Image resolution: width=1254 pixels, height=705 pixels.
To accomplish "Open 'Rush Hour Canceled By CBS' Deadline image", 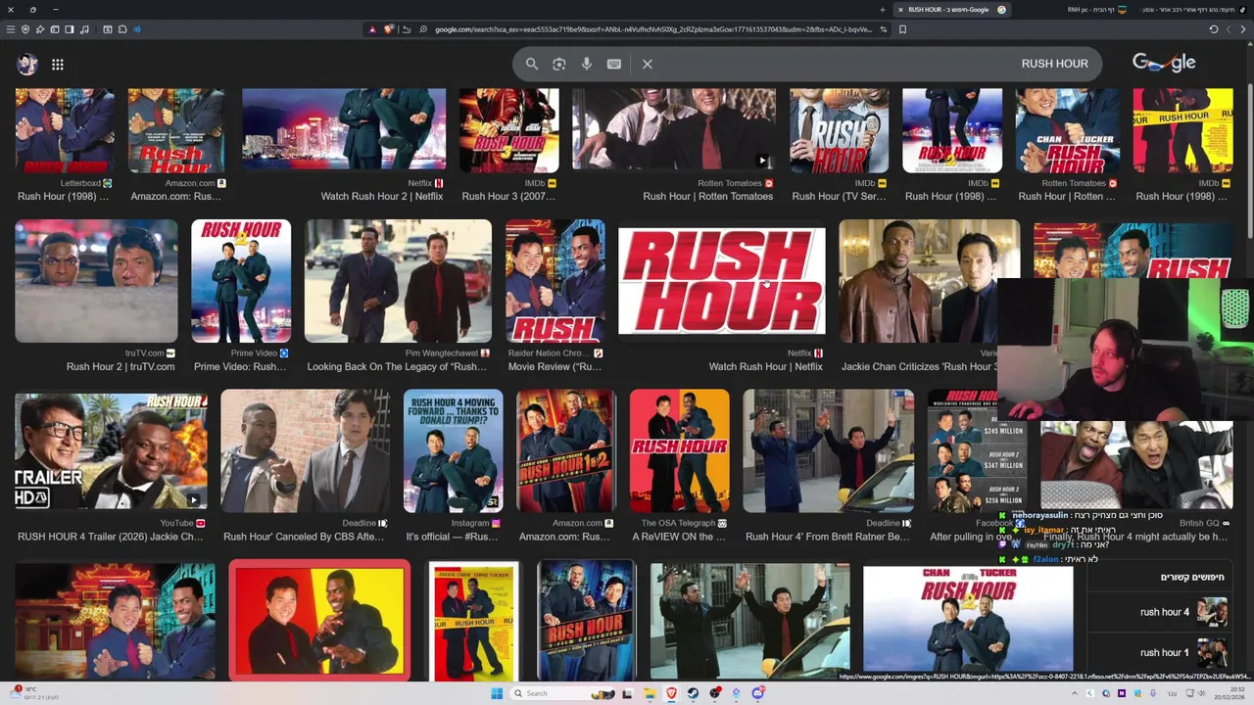I will 305,451.
